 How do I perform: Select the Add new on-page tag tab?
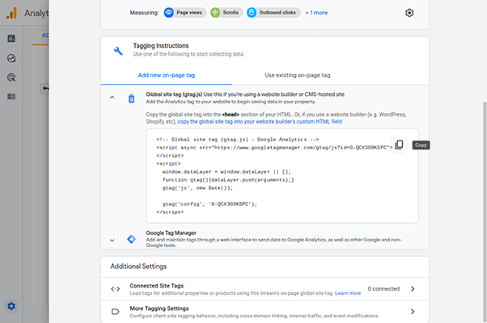167,75
